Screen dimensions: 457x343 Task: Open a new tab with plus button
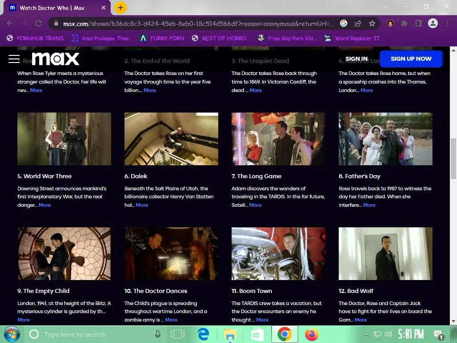click(x=120, y=8)
